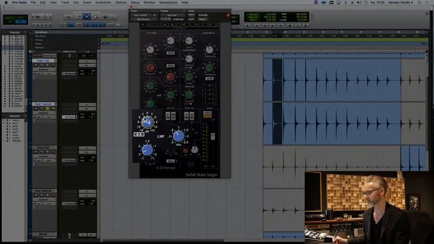Toggle the plug-in BYPASS button
Image resolution: width=434 pixels, height=244 pixels.
tap(203, 15)
